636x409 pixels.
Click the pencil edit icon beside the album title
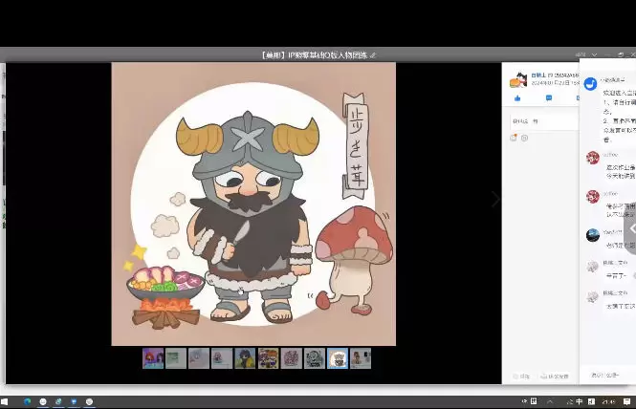pyautogui.click(x=373, y=54)
